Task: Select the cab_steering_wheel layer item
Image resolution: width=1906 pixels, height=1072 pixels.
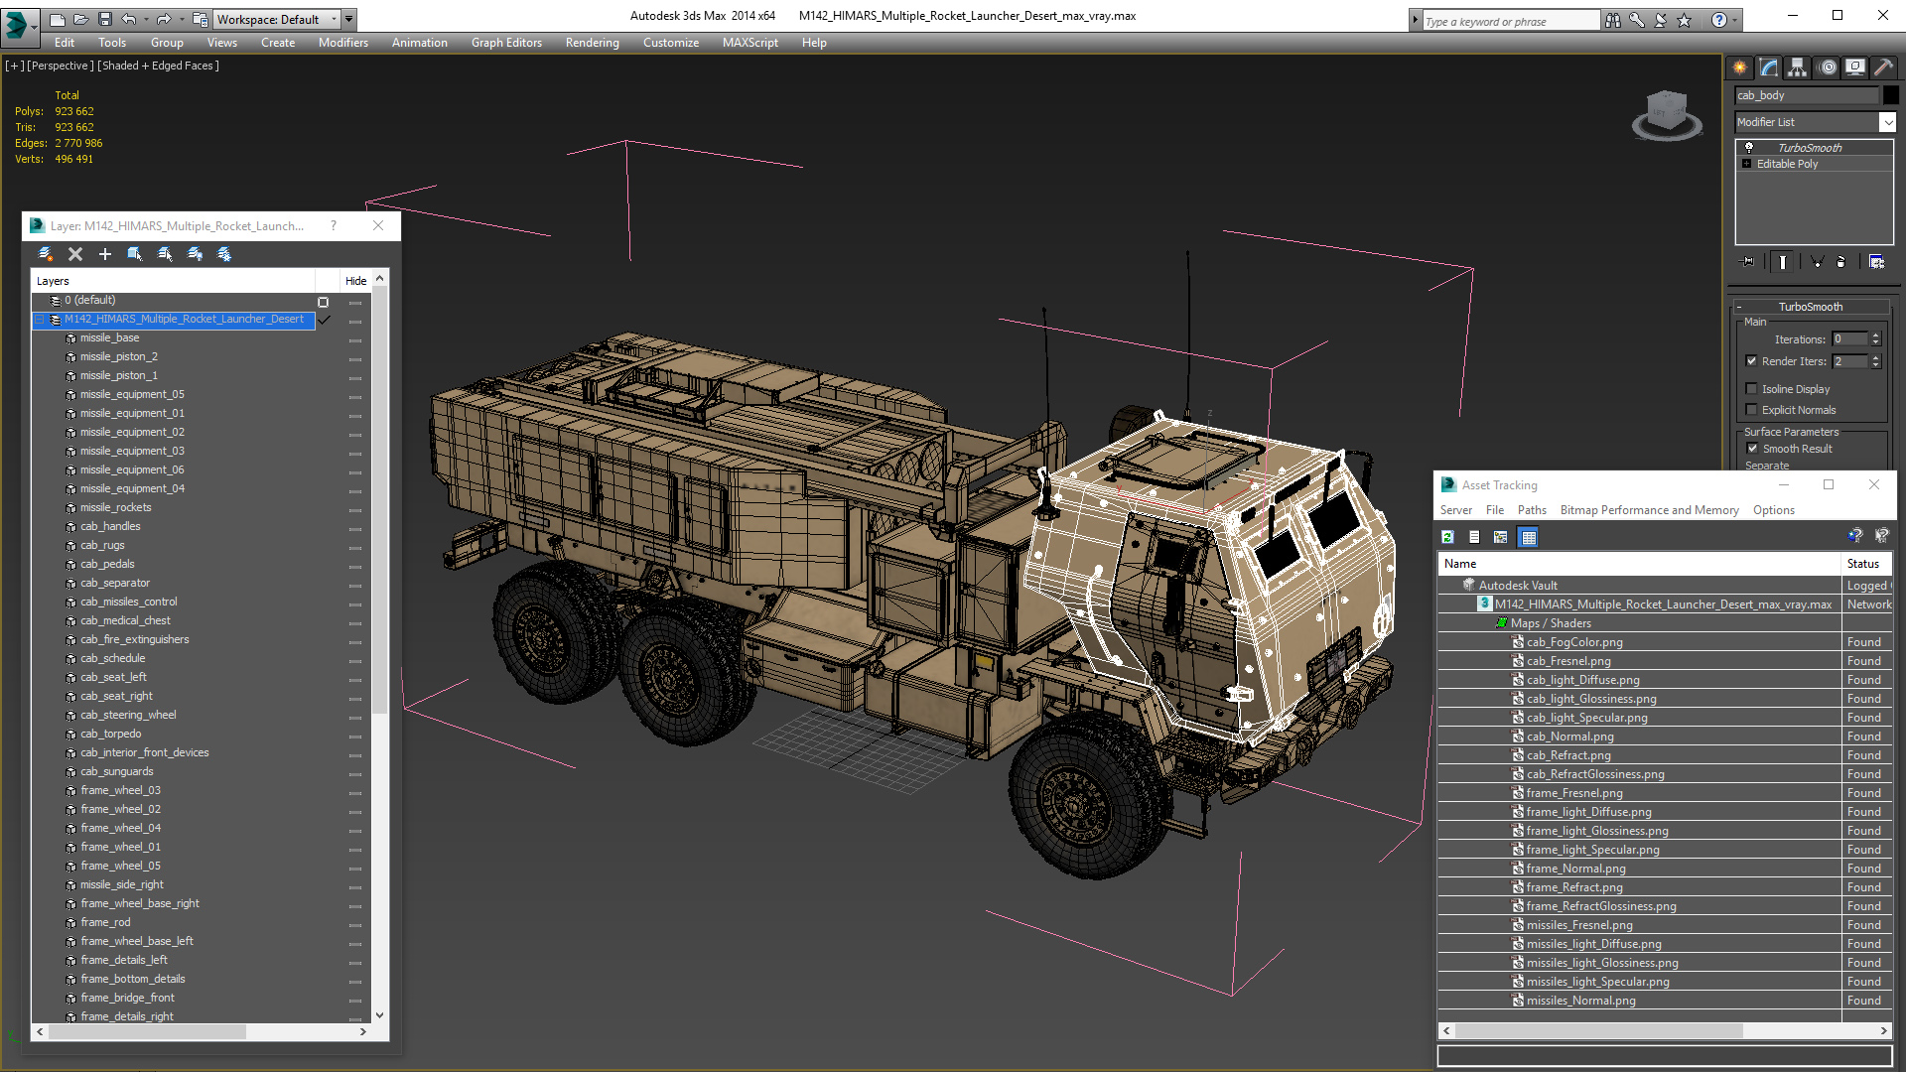Action: (x=128, y=715)
